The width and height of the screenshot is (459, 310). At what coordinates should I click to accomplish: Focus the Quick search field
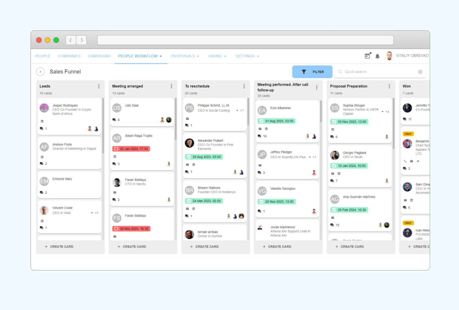tap(380, 72)
